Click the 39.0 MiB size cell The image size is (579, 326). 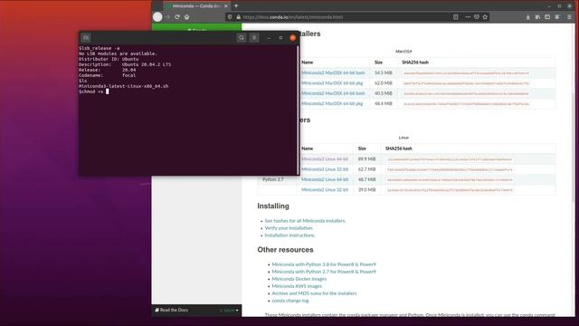(x=366, y=189)
